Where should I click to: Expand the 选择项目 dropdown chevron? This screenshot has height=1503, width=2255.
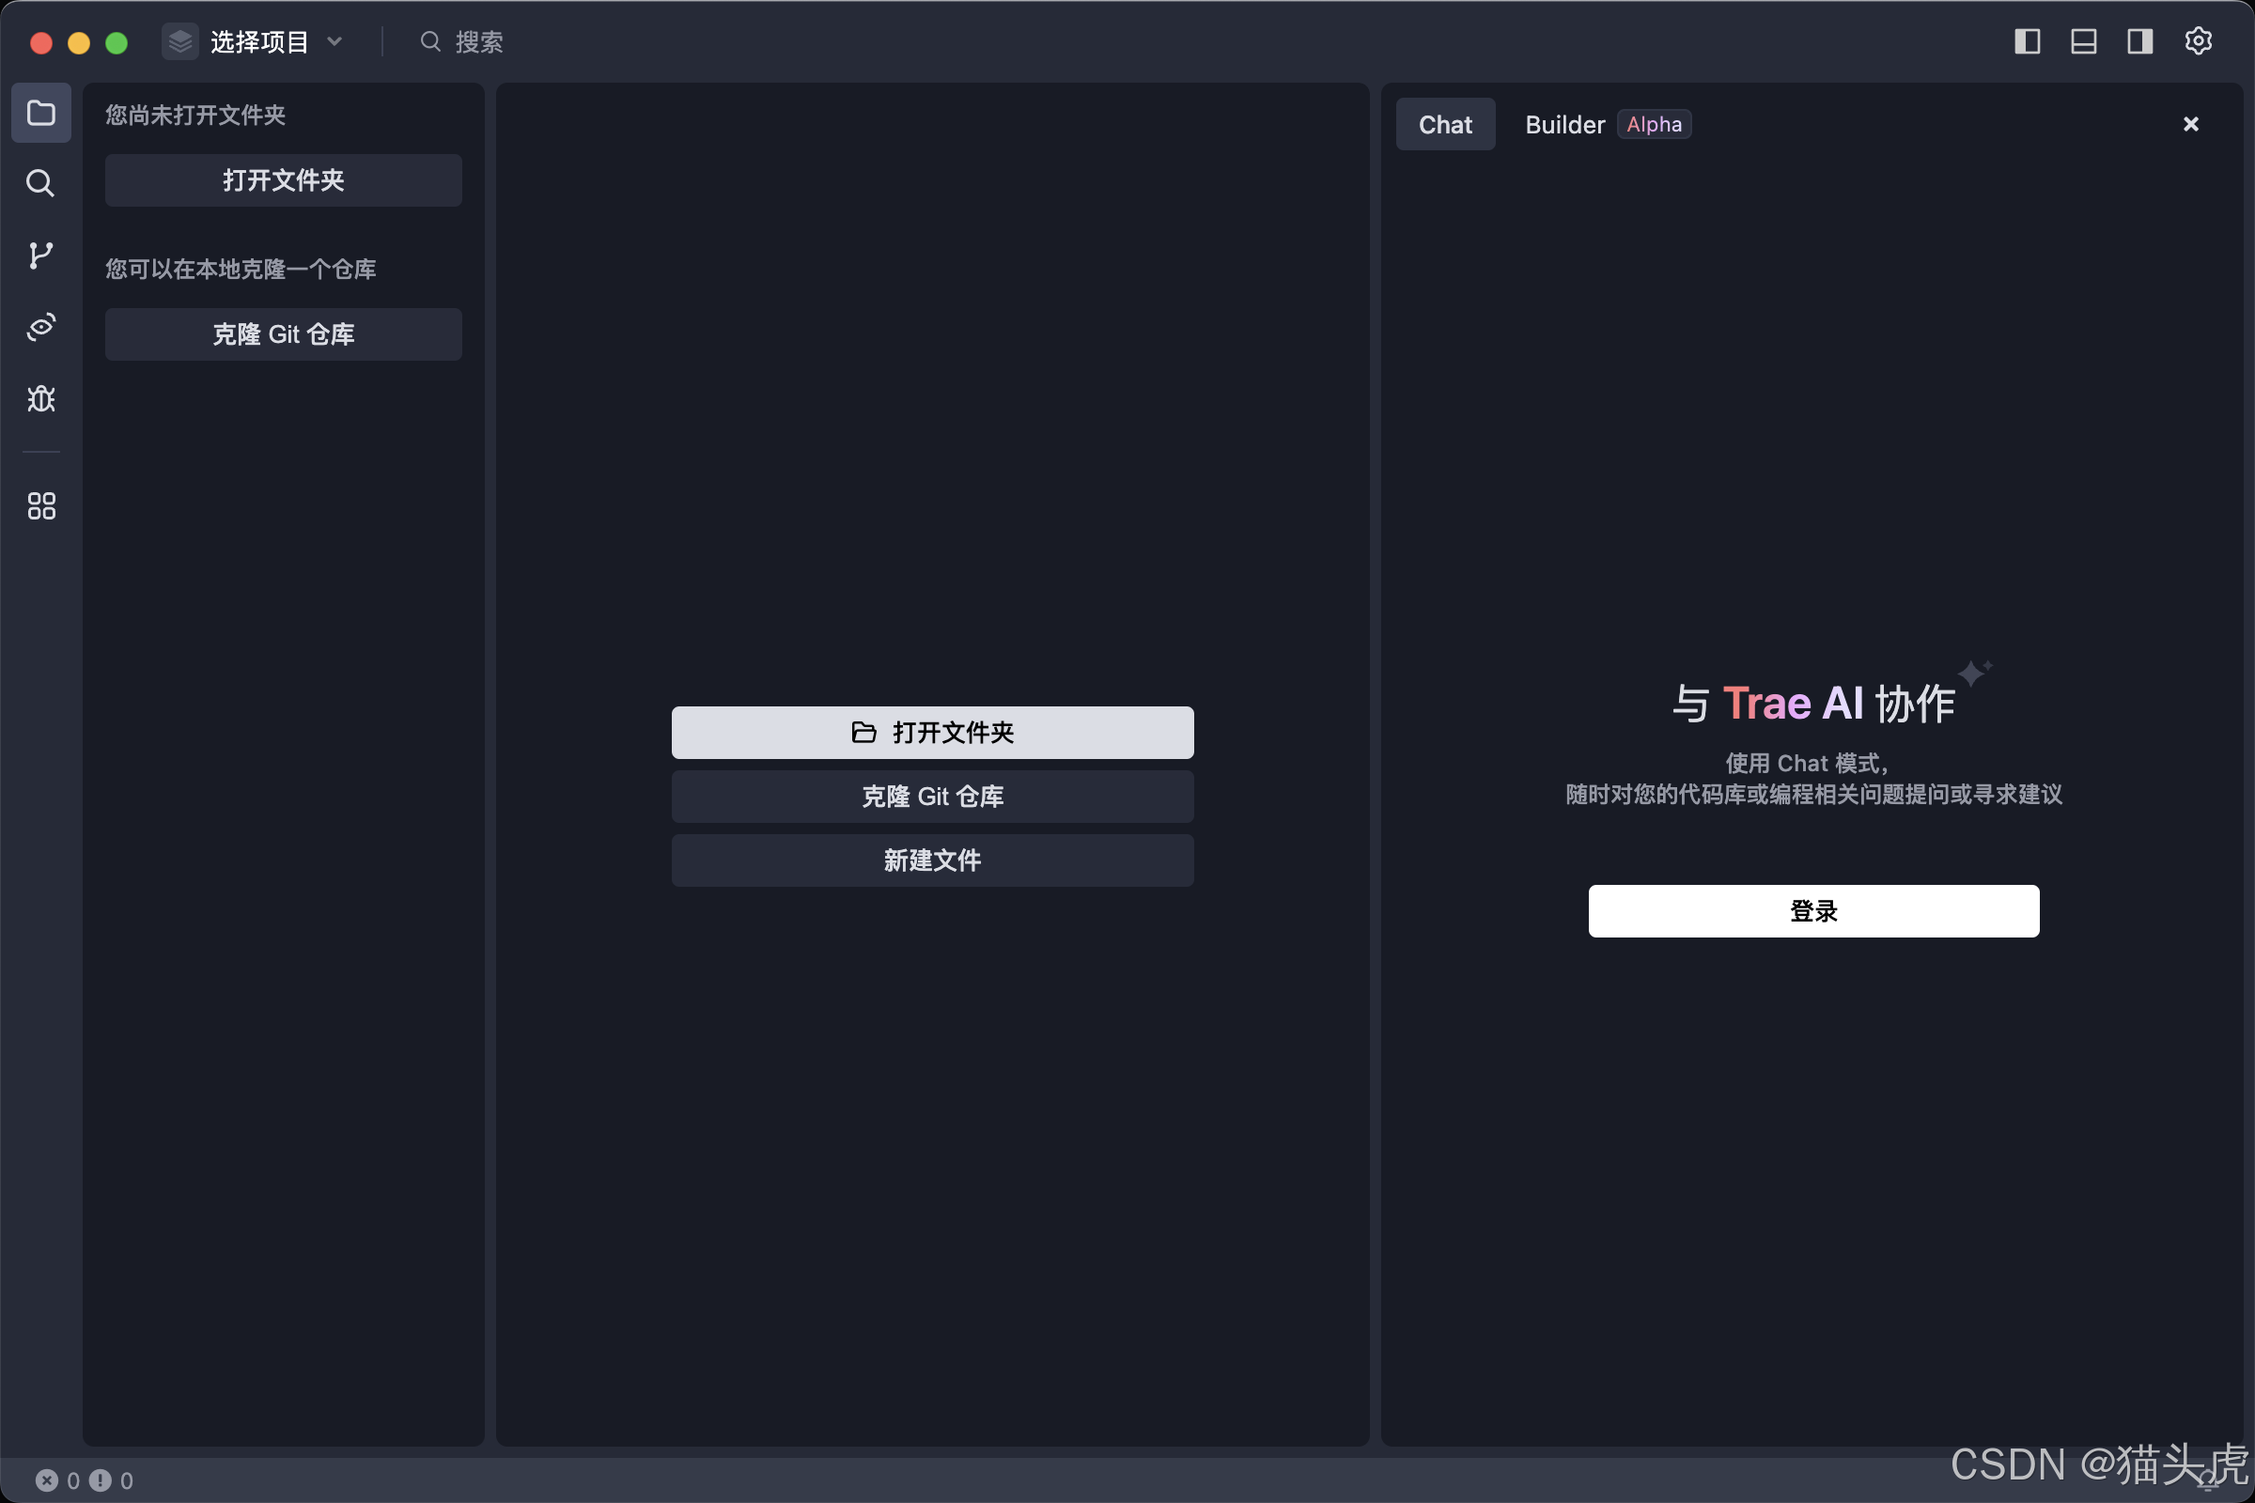point(334,41)
